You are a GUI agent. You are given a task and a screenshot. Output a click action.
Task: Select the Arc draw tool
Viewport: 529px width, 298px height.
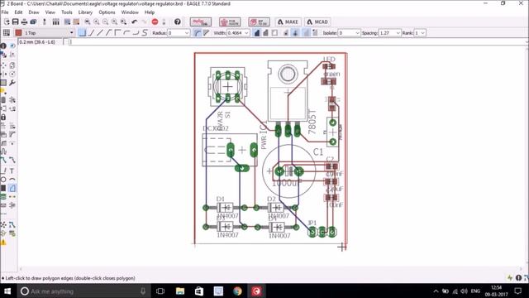point(12,180)
